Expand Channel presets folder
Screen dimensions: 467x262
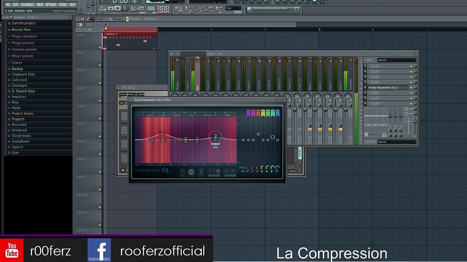(39, 49)
